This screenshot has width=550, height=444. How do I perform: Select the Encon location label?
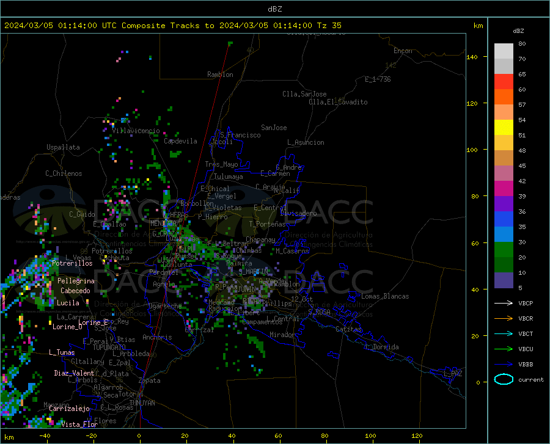(x=403, y=51)
